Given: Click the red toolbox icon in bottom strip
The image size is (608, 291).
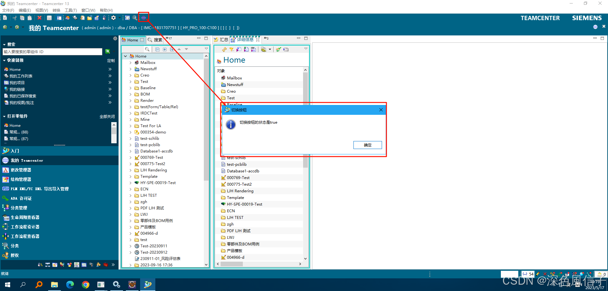Looking at the screenshot, I should 106,265.
